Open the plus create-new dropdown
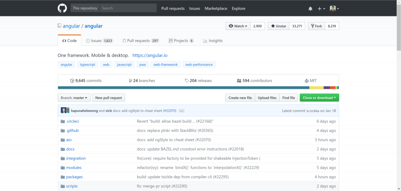Image resolution: width=401 pixels, height=191 pixels. pyautogui.click(x=321, y=9)
